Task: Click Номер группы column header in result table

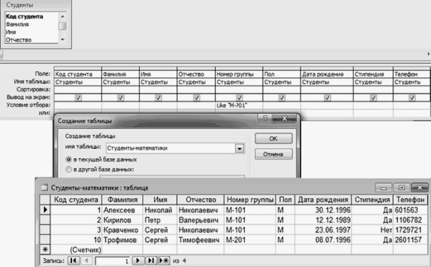Action: (250, 200)
